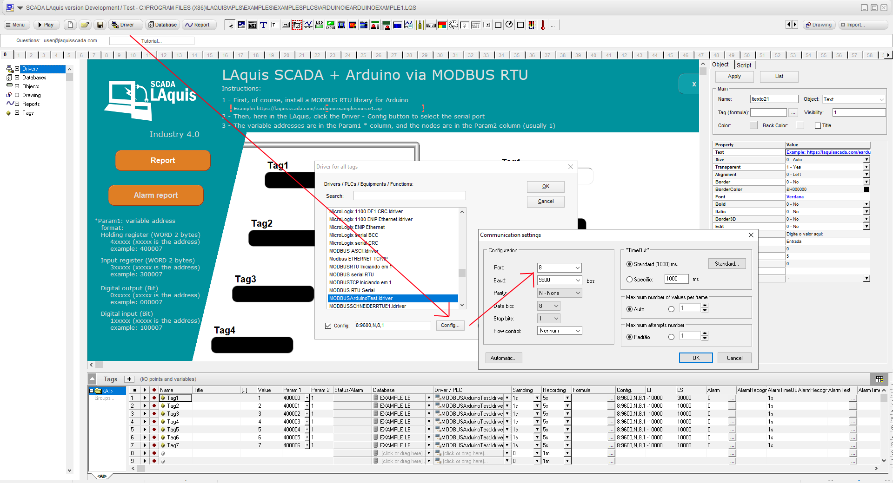Pick the alarm siren object tool
893x483 pixels.
point(375,25)
